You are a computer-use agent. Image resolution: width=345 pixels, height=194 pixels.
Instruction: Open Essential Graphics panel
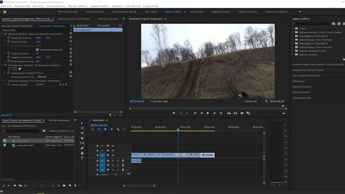click(318, 64)
